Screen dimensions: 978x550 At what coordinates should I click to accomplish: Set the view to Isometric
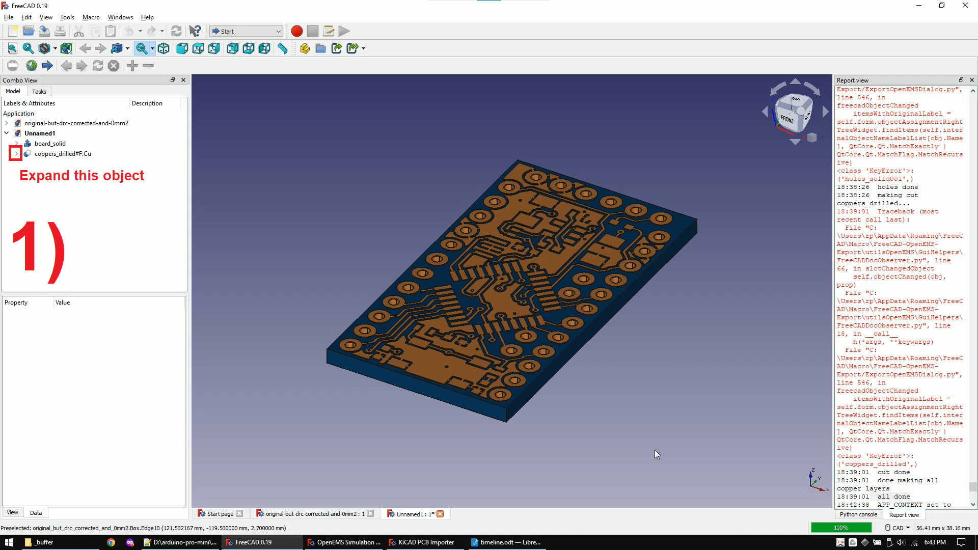pyautogui.click(x=164, y=48)
